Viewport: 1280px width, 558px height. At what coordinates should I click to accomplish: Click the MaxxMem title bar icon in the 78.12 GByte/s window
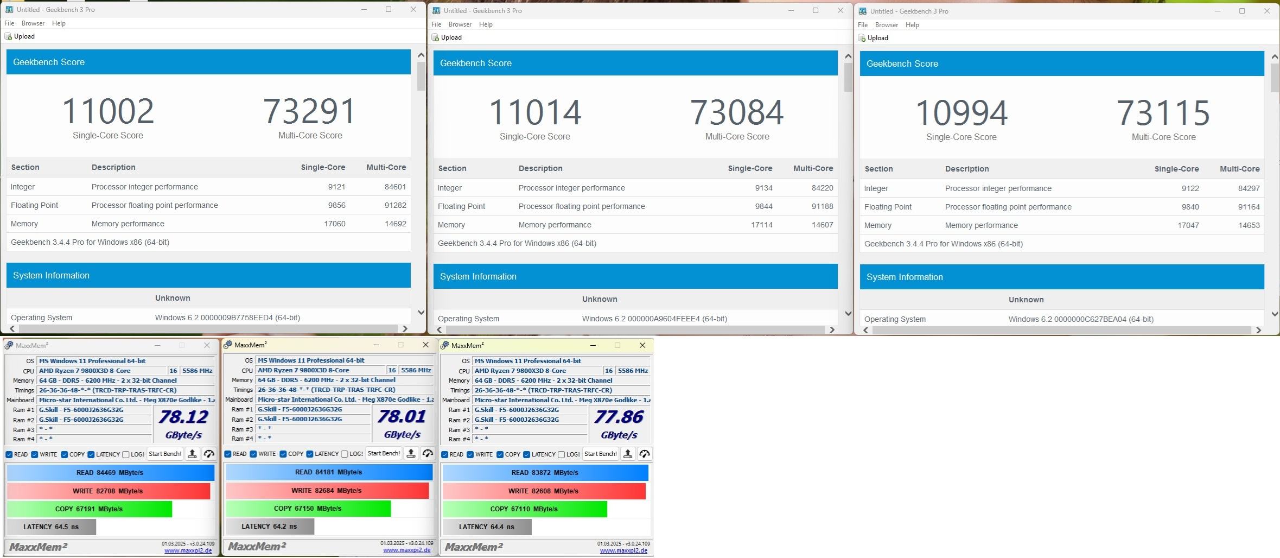(9, 345)
